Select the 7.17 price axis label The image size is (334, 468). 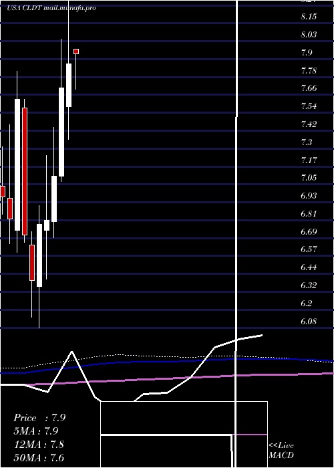[x=309, y=160]
